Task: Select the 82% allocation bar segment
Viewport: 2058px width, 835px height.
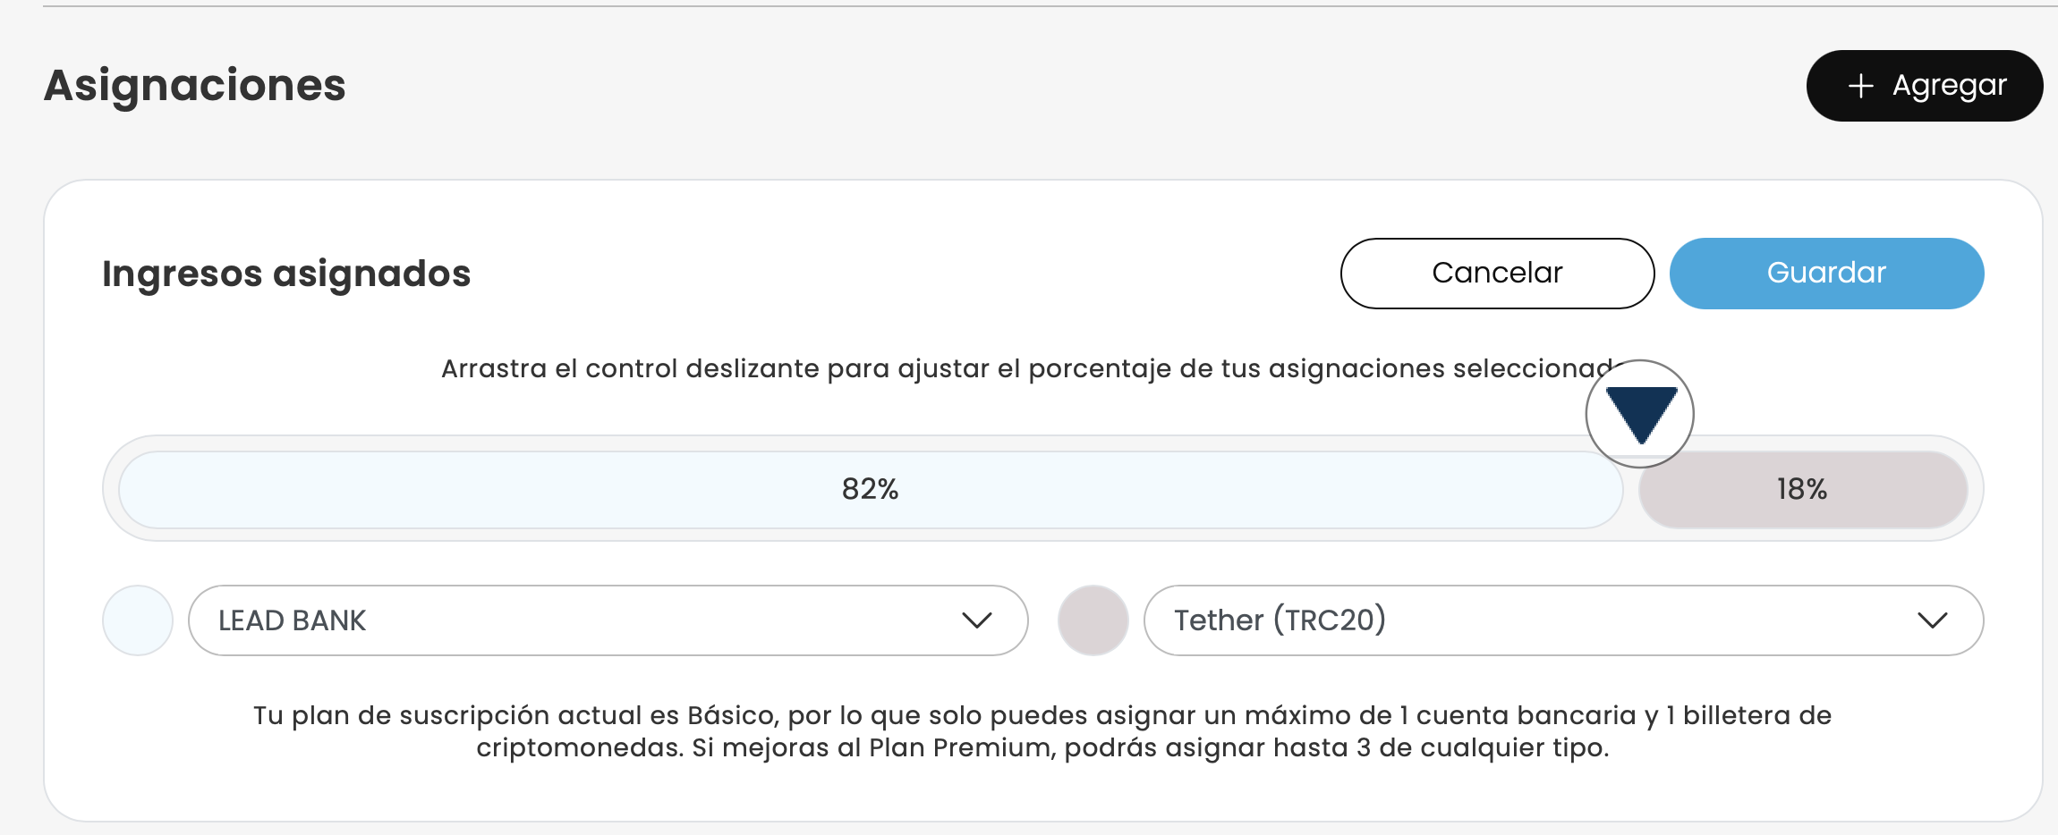Action: [537, 490]
